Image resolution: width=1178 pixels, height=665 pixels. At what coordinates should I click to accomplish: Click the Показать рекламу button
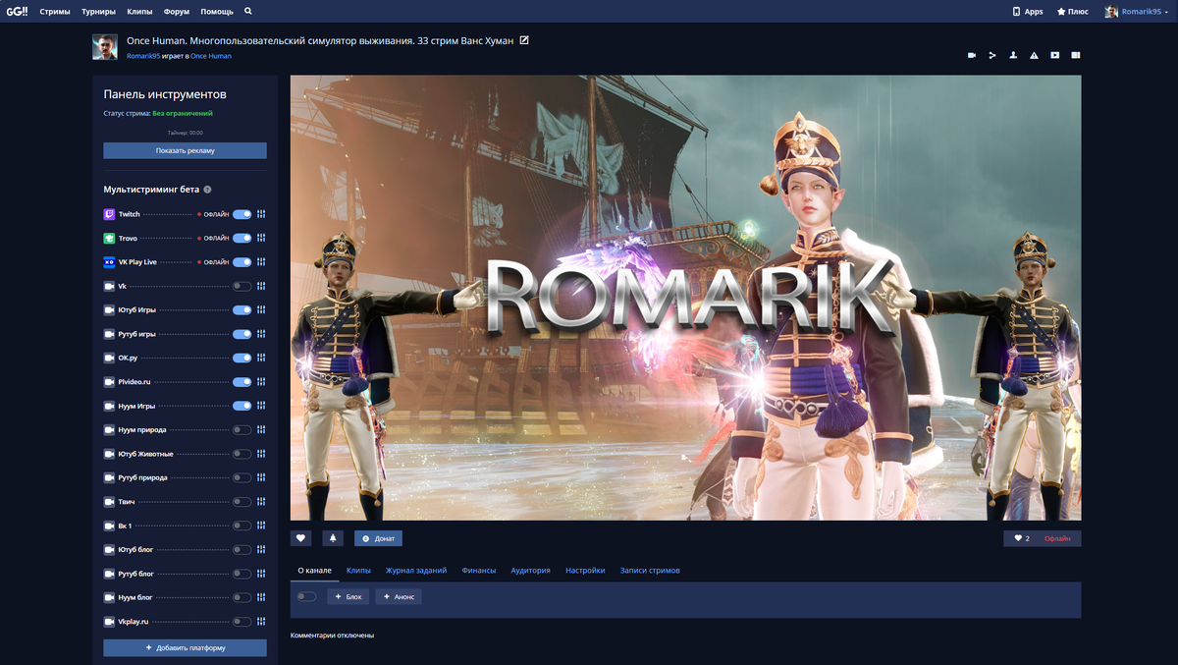185,150
